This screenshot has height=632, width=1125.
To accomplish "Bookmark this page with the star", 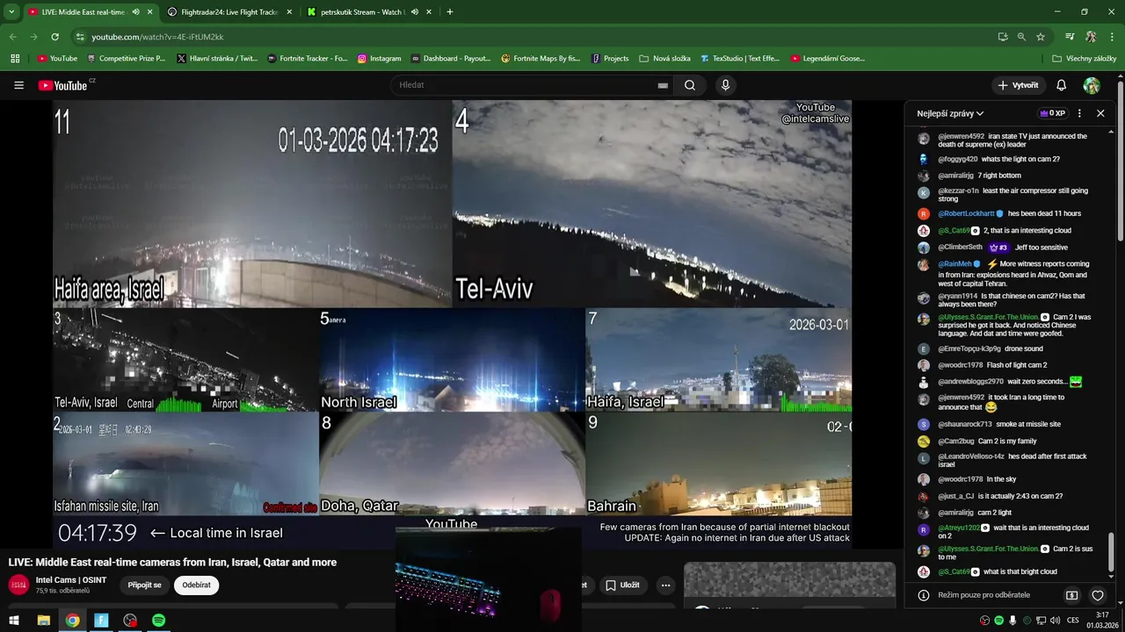I will [1041, 37].
